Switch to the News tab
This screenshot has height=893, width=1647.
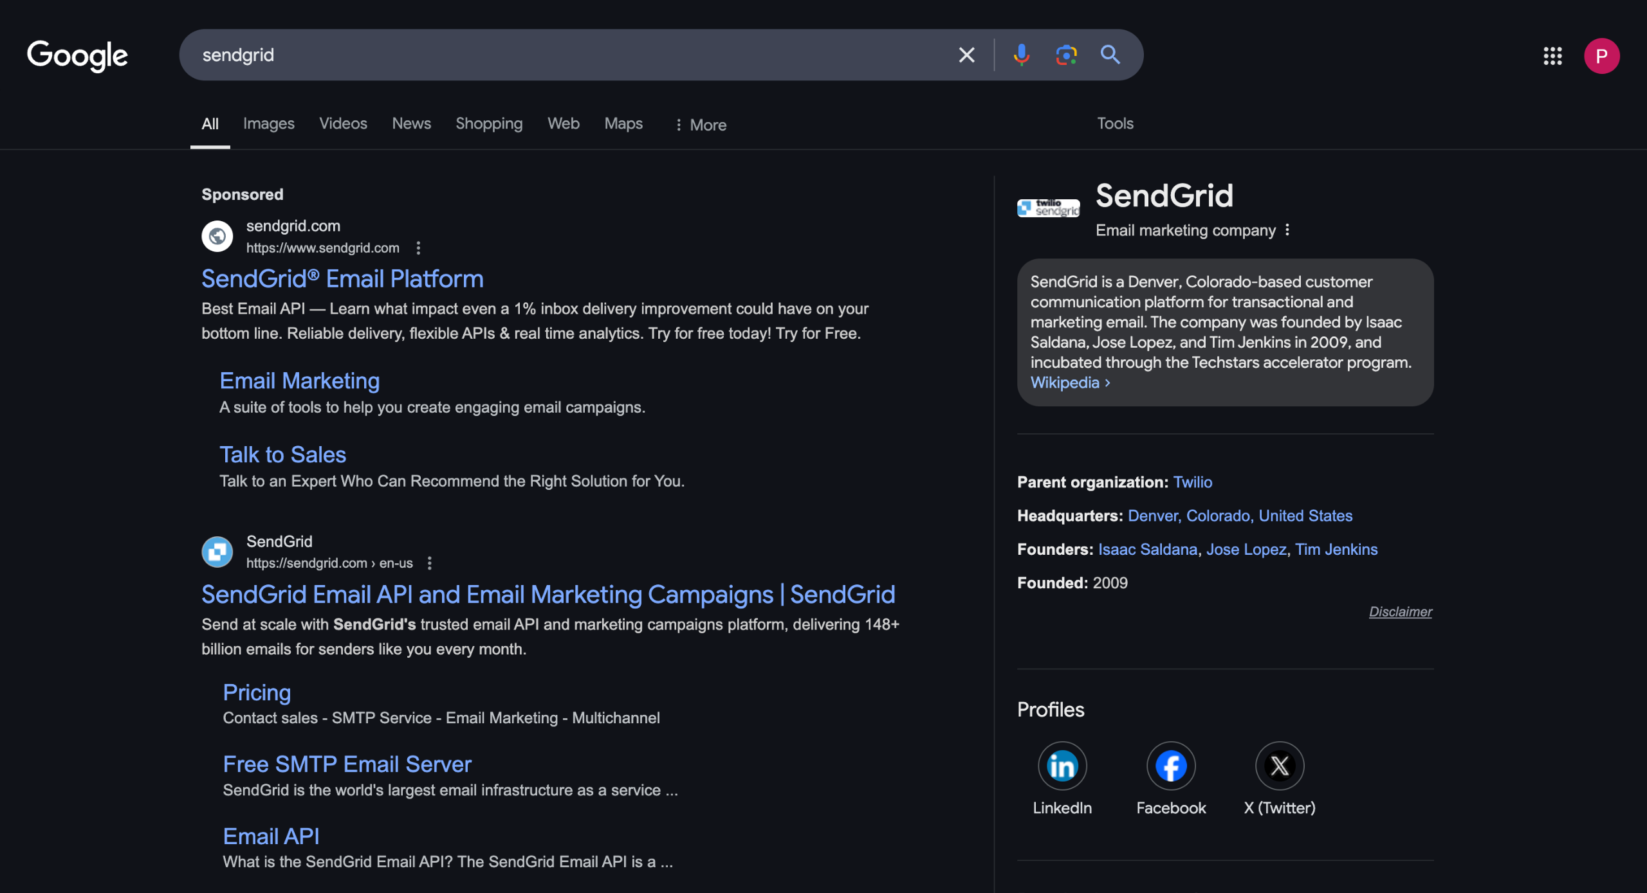[x=411, y=123]
